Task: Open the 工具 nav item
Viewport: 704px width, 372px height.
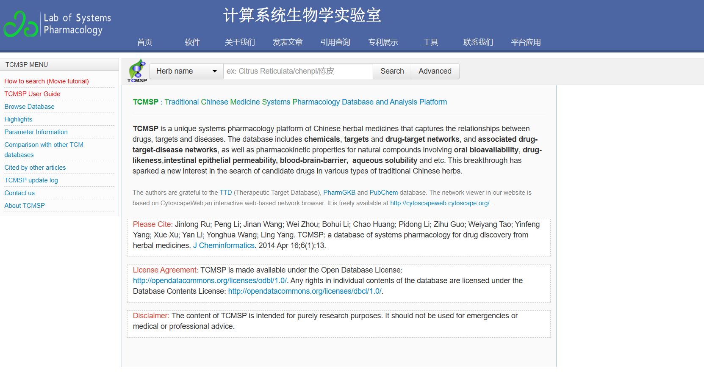Action: pyautogui.click(x=431, y=42)
